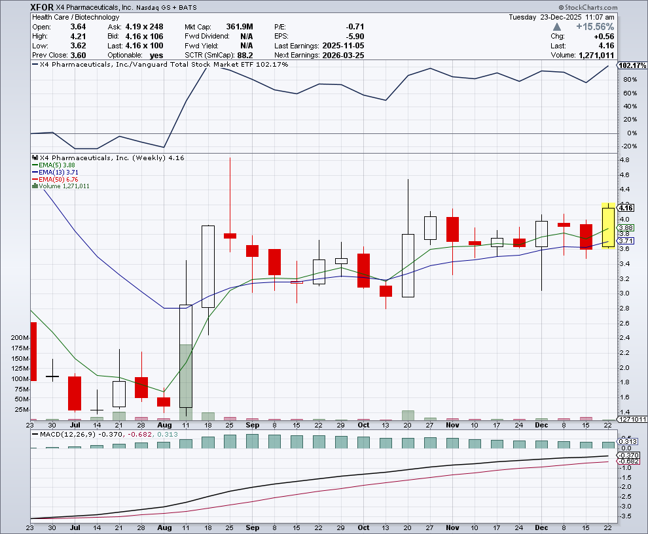Click the candlestick icon beside the weekly chart title
648x534 pixels.
(x=35, y=158)
